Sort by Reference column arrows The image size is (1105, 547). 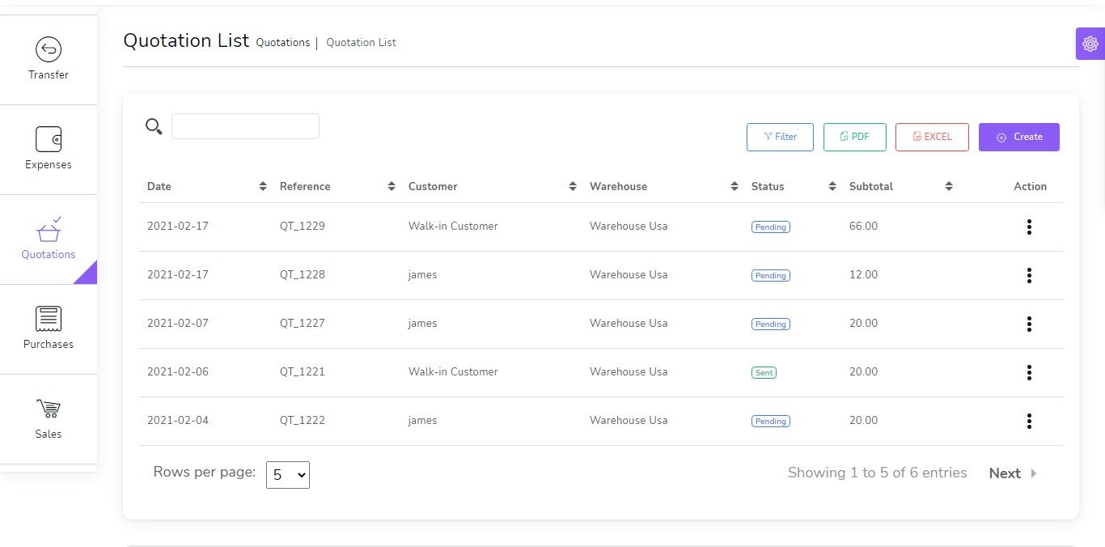pos(392,187)
